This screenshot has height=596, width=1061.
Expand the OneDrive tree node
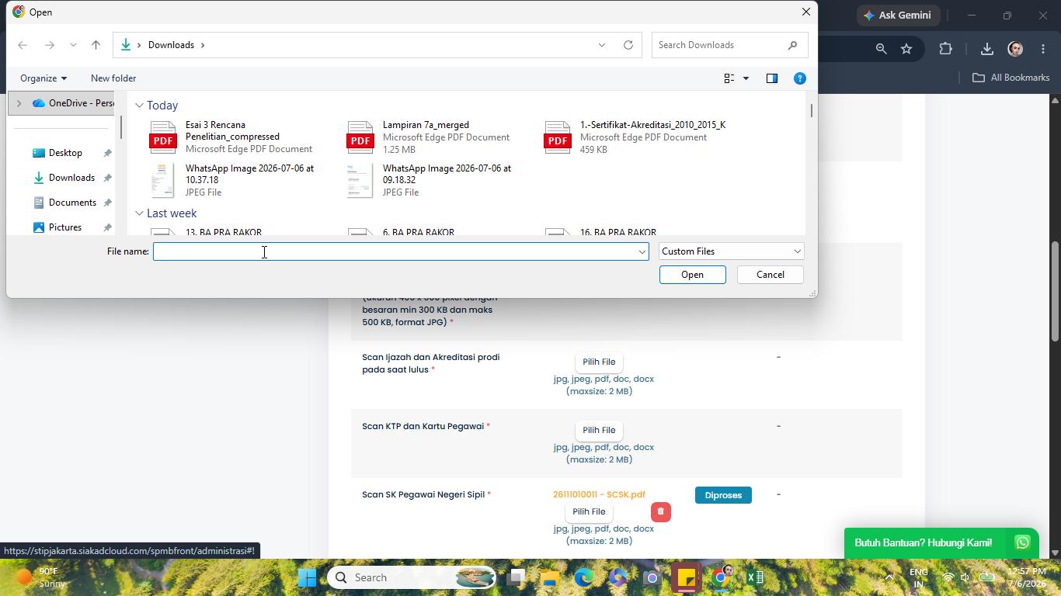(19, 103)
